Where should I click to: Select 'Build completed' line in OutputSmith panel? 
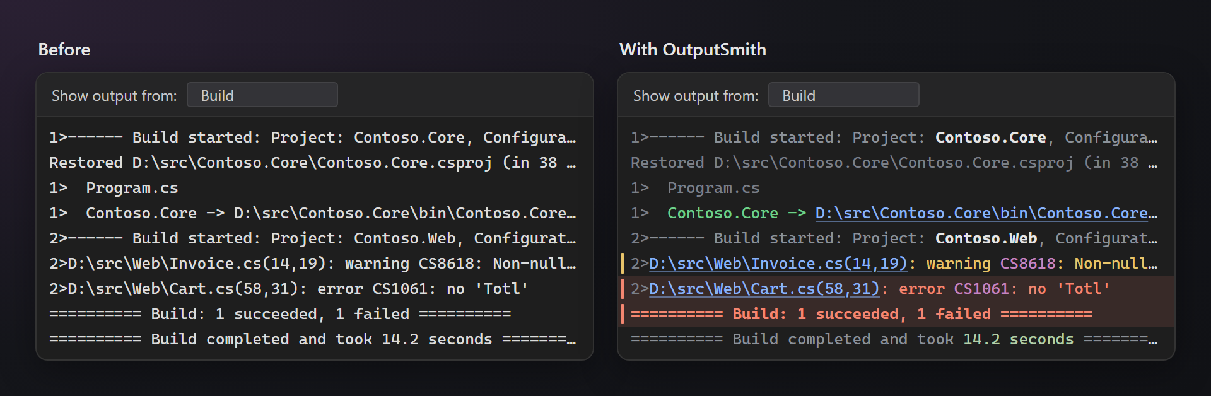click(894, 339)
